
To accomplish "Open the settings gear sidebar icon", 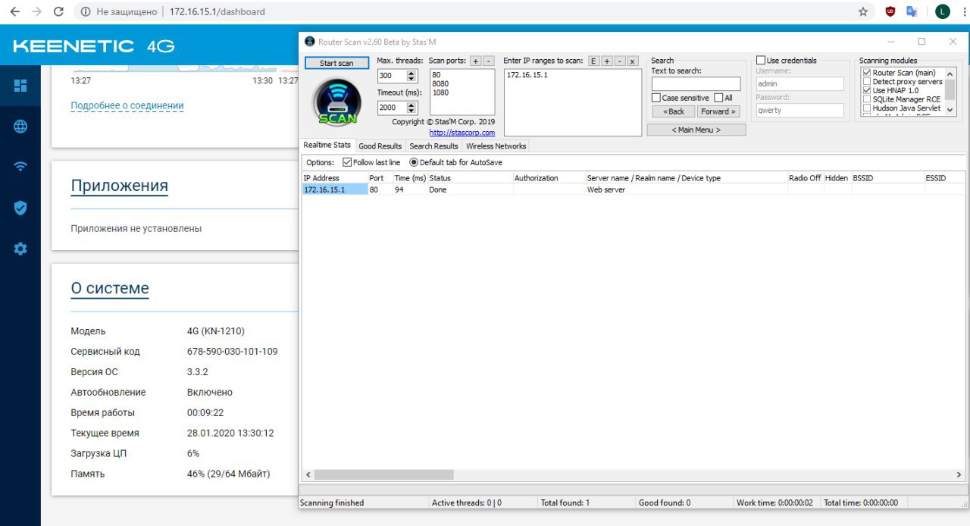I will (20, 248).
